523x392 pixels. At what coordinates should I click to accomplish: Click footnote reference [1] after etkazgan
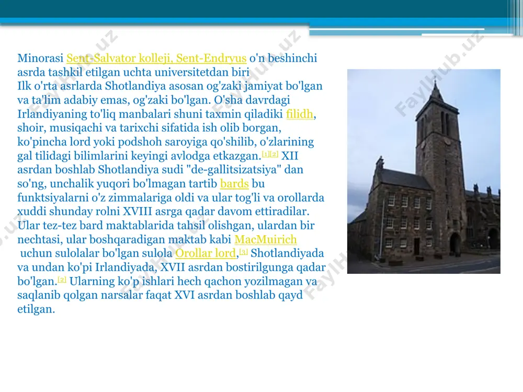point(266,154)
